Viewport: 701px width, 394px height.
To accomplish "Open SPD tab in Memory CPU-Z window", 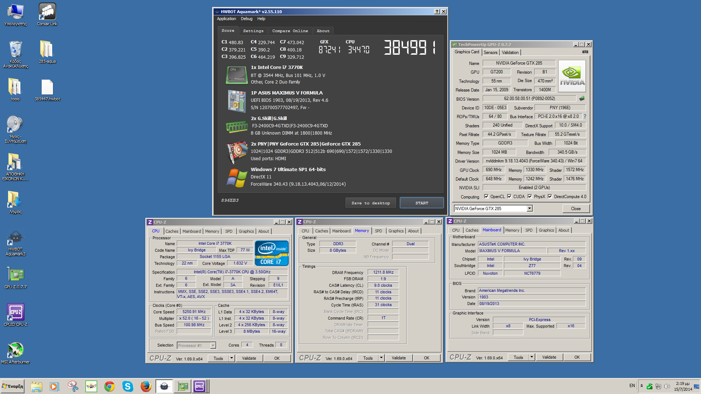I will pyautogui.click(x=378, y=231).
